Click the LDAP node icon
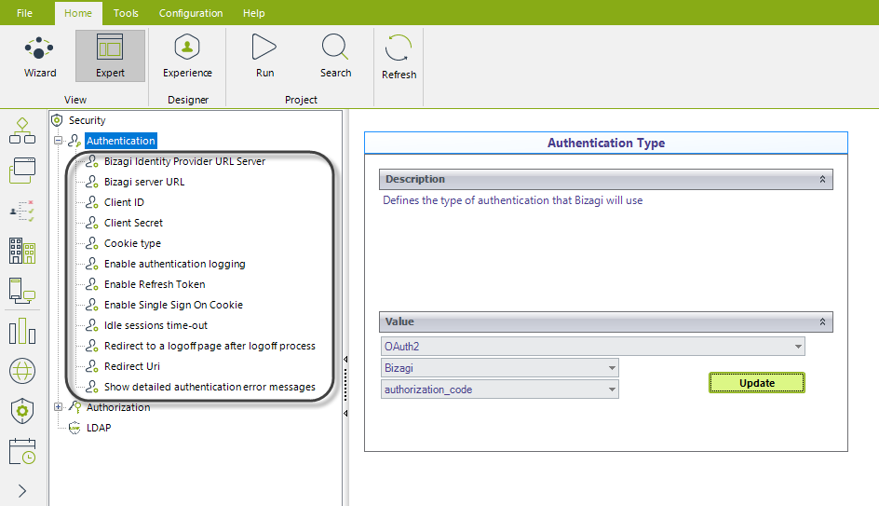The height and width of the screenshot is (506, 879). click(x=74, y=428)
